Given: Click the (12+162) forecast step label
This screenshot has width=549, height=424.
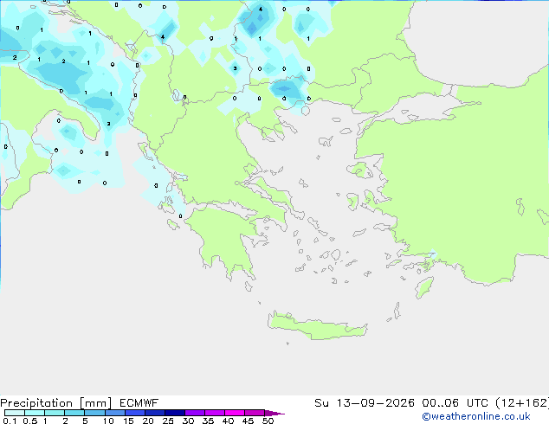Looking at the screenshot, I should 522,403.
